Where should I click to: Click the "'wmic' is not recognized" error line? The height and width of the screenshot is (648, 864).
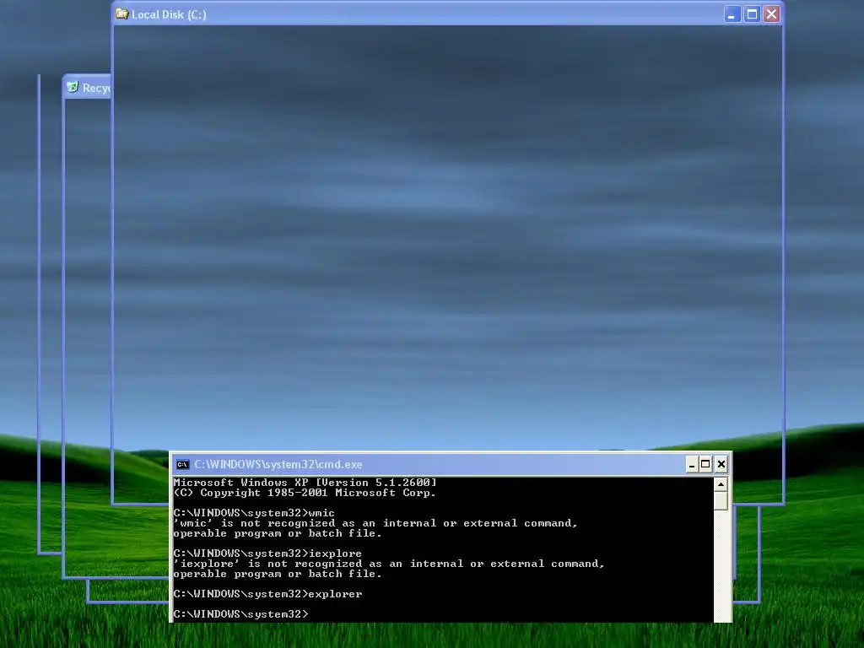coord(375,523)
